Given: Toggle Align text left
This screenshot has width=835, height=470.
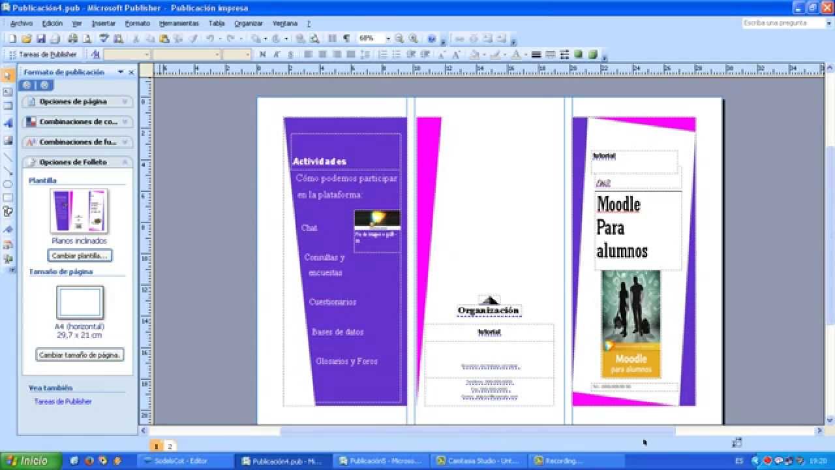Looking at the screenshot, I should [309, 54].
